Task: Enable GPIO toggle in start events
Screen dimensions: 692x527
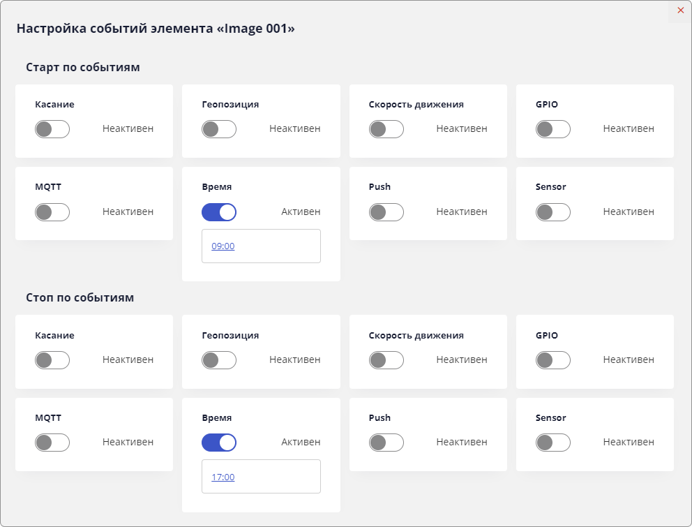Action: pyautogui.click(x=553, y=129)
